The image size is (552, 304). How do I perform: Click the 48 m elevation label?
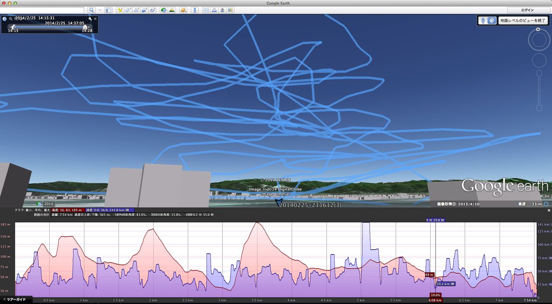coord(429,275)
